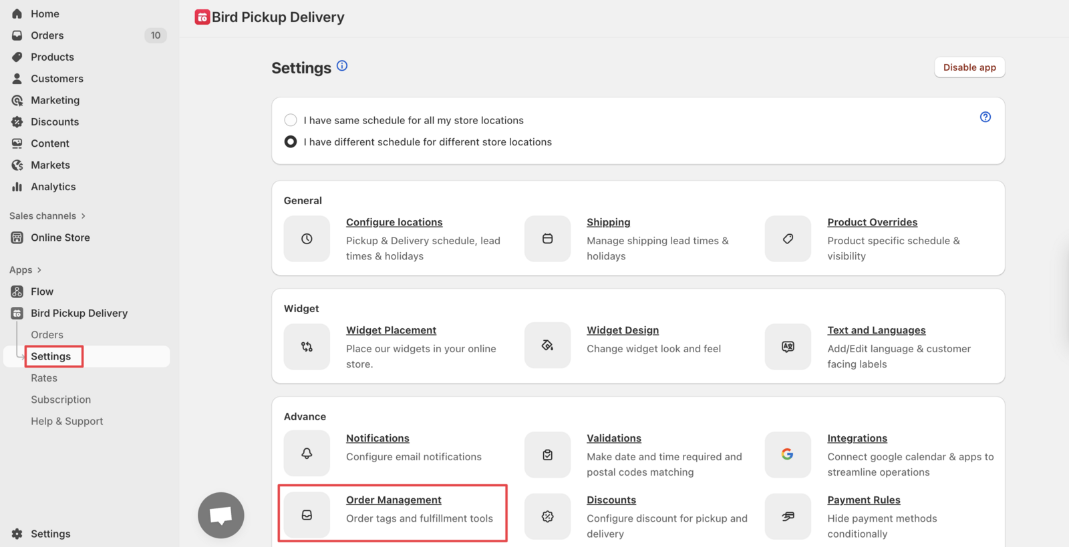1069x547 pixels.
Task: Open the Order Management link
Action: point(394,500)
